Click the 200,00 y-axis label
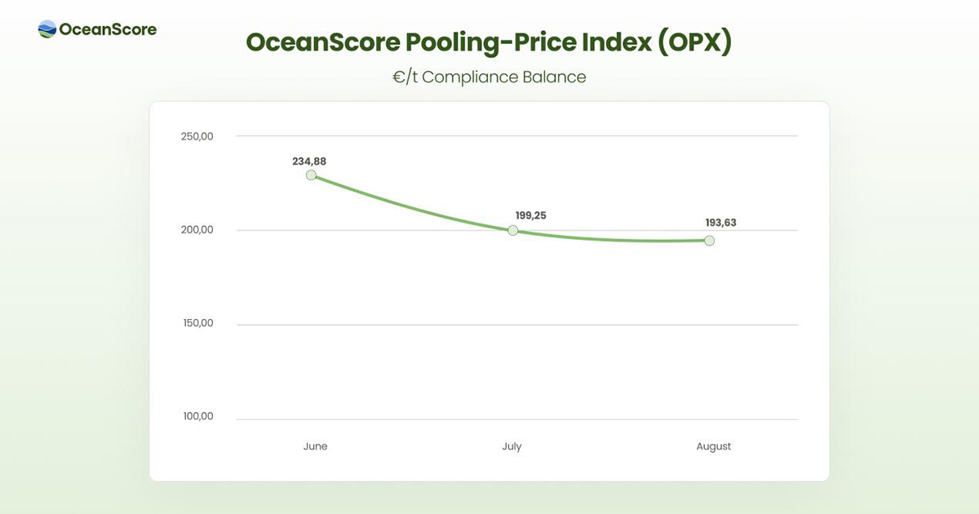 tap(197, 230)
